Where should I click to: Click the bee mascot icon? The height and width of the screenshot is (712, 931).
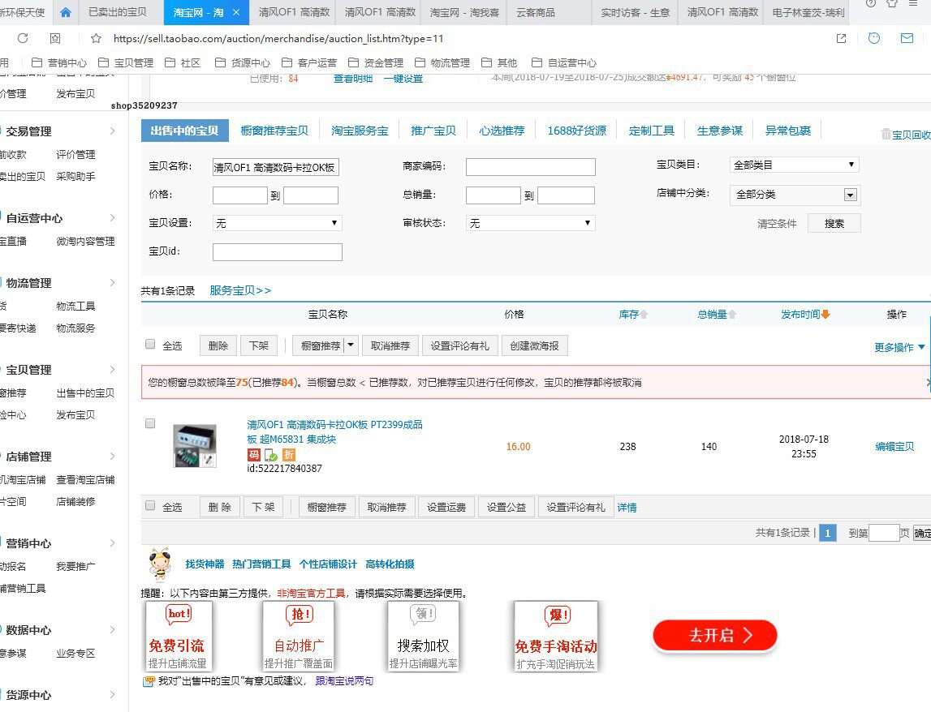click(x=159, y=564)
